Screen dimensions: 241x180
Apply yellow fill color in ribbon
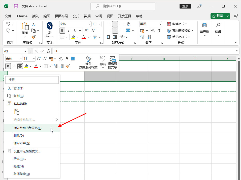(x=73, y=37)
